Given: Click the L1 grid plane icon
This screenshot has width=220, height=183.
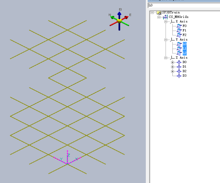Looking at the screenshot, I should (x=179, y=48).
